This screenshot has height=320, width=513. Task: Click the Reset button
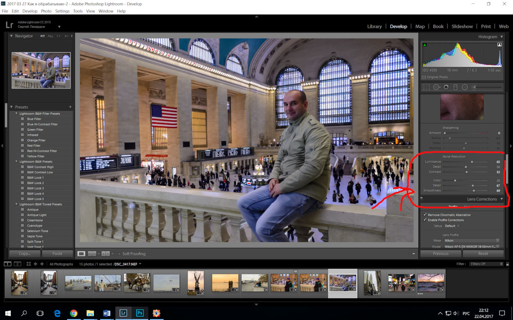(x=483, y=253)
